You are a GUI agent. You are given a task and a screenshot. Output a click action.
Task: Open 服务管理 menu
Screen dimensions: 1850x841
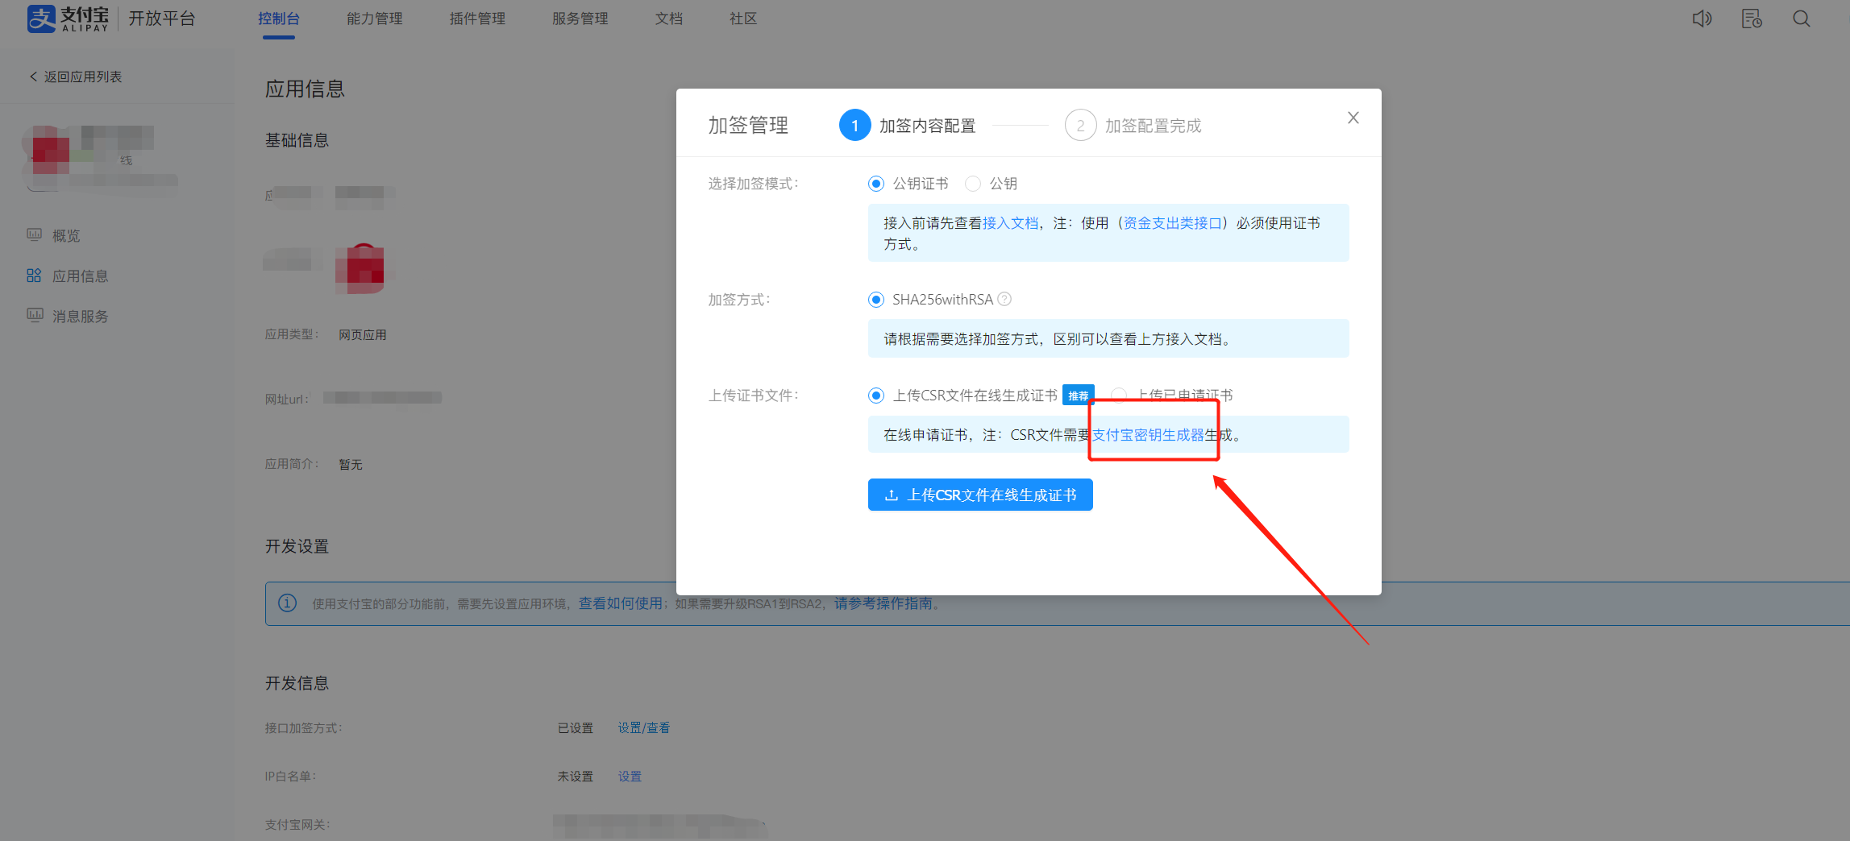click(580, 19)
